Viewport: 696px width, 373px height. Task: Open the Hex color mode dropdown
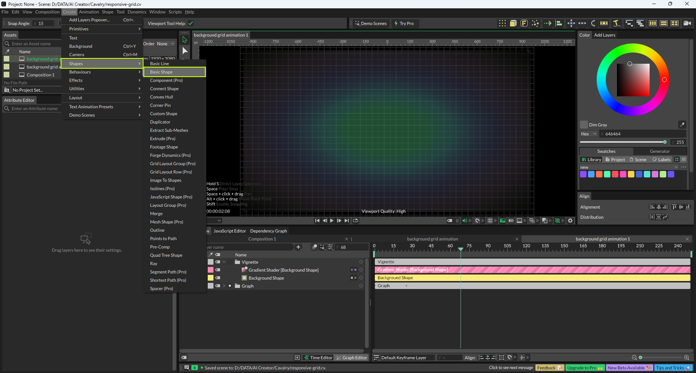588,134
